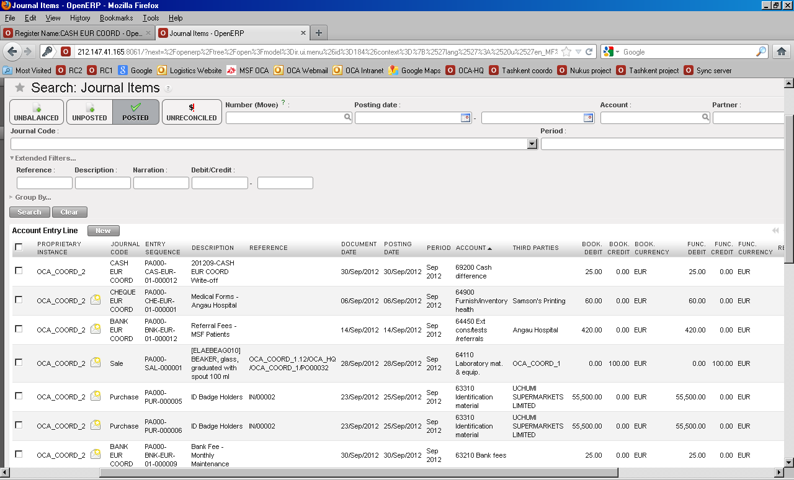Open note icon on Medical Forms row

click(96, 300)
